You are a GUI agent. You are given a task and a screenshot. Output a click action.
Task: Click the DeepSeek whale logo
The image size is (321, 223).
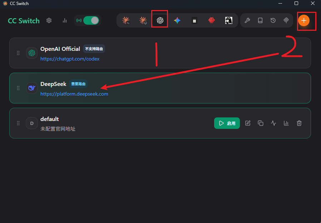tap(32, 88)
